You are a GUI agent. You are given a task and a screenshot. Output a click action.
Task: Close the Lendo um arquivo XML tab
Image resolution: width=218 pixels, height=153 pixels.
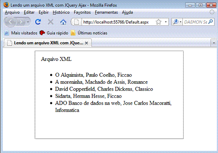point(86,43)
